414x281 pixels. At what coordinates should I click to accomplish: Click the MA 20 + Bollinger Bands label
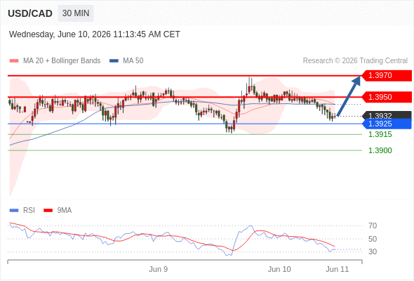pyautogui.click(x=62, y=61)
